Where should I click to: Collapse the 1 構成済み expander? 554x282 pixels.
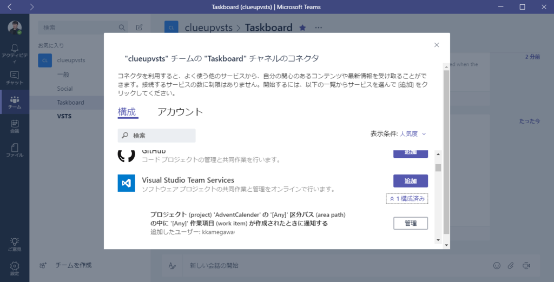pos(407,199)
